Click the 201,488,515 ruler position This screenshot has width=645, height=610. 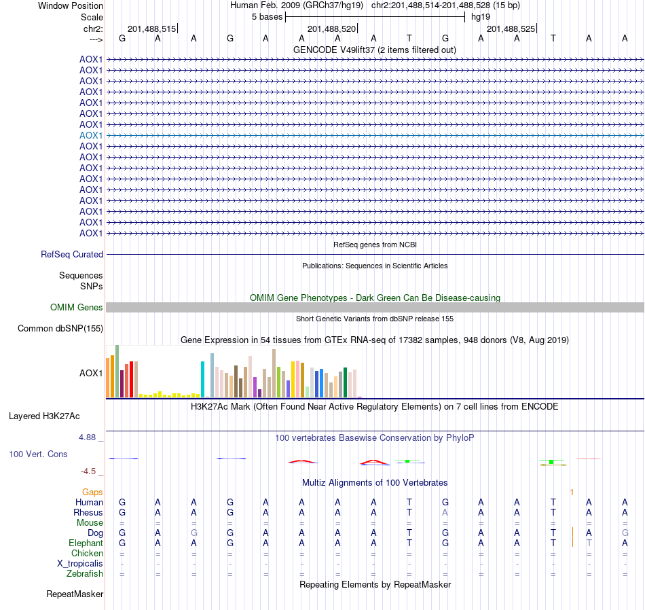(x=152, y=29)
